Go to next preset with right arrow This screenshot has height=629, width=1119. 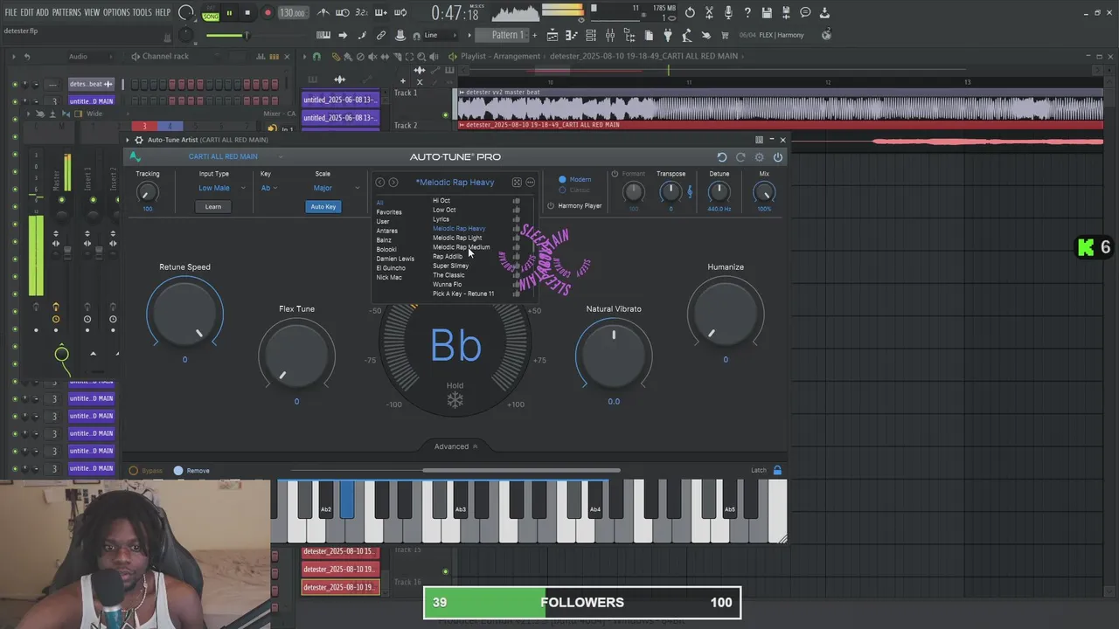click(x=393, y=183)
